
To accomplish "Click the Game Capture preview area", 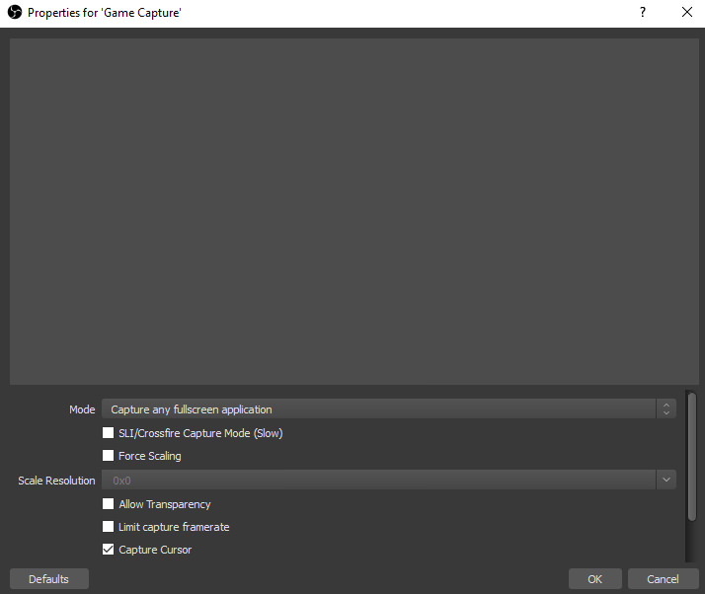I will coord(354,211).
